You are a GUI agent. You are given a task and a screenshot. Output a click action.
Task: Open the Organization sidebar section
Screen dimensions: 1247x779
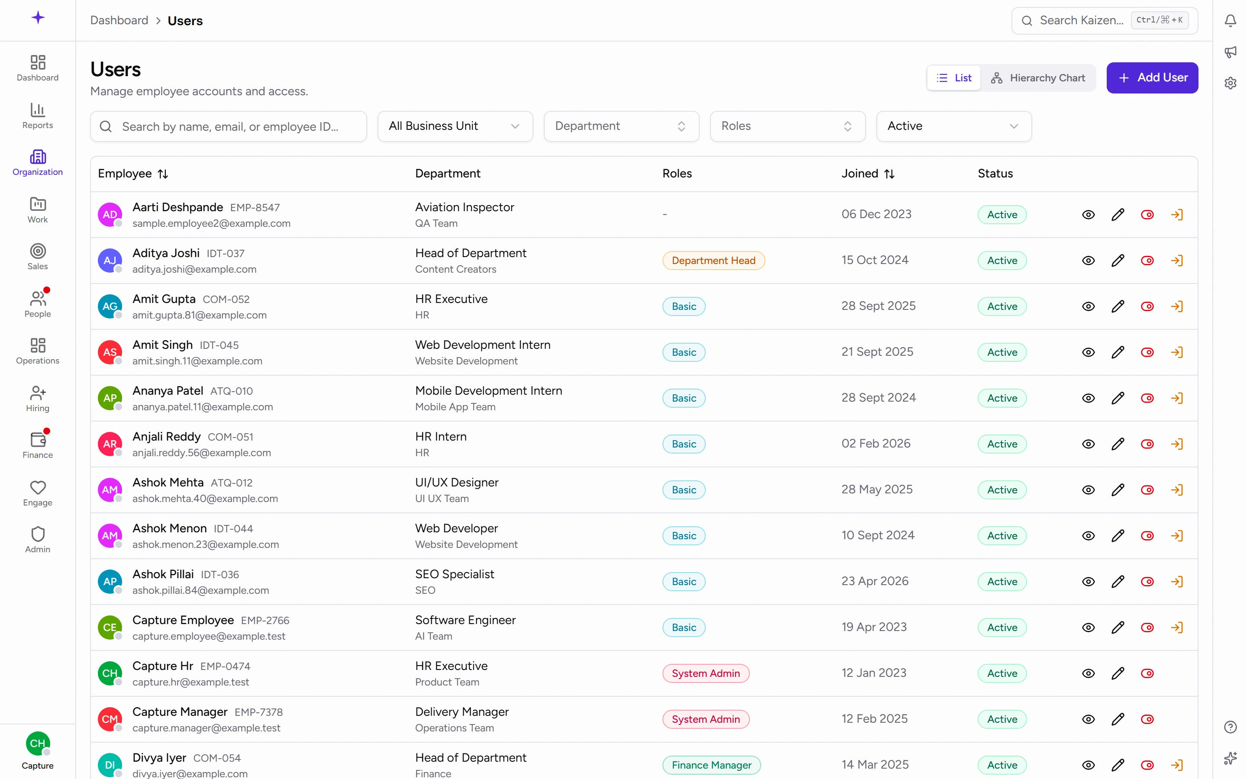[x=38, y=163]
